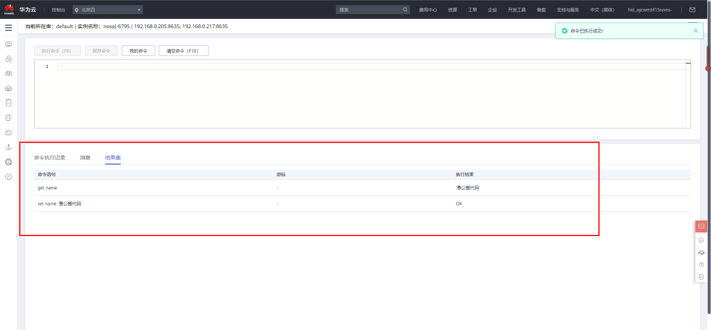Open the 企业 menu

pyautogui.click(x=493, y=10)
